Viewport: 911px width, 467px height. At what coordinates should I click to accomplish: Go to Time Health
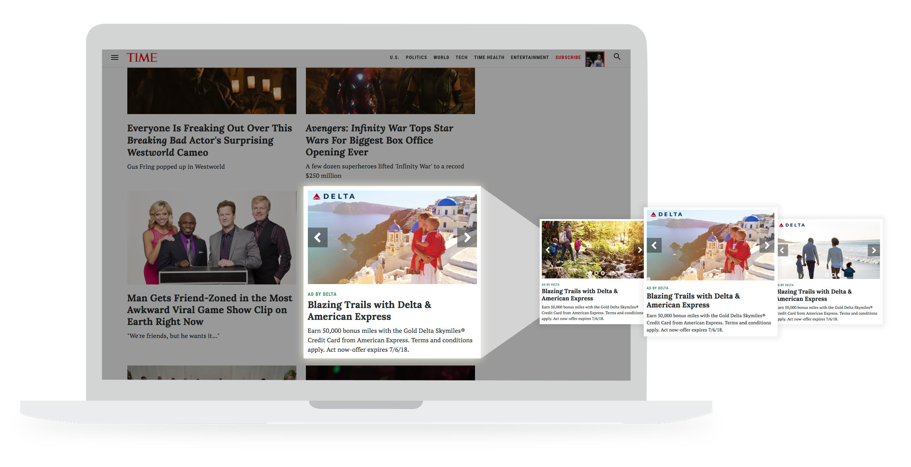point(489,57)
